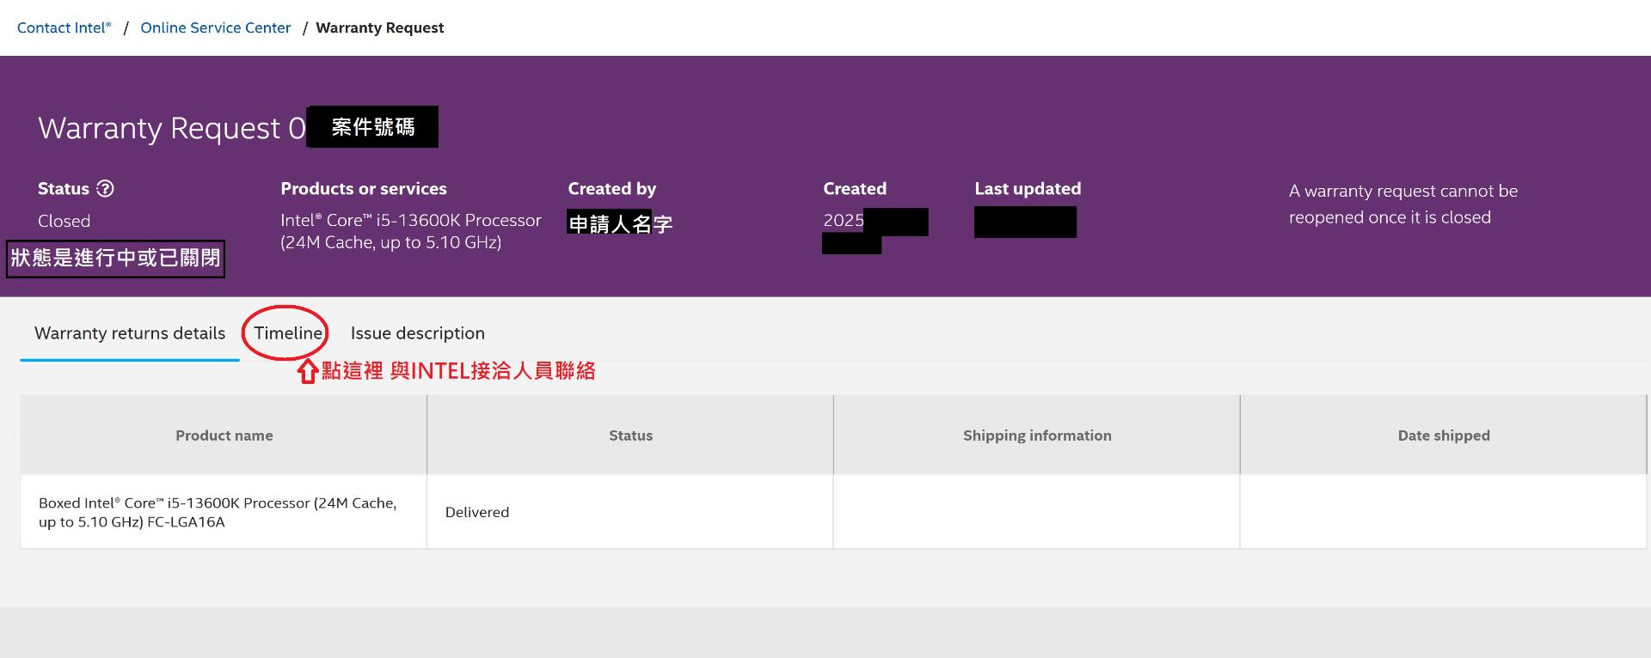Click the Closed status value

(64, 221)
